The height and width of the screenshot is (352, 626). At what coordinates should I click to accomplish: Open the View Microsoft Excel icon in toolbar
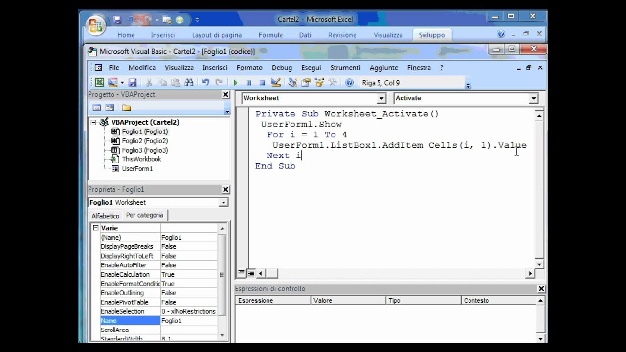(99, 83)
